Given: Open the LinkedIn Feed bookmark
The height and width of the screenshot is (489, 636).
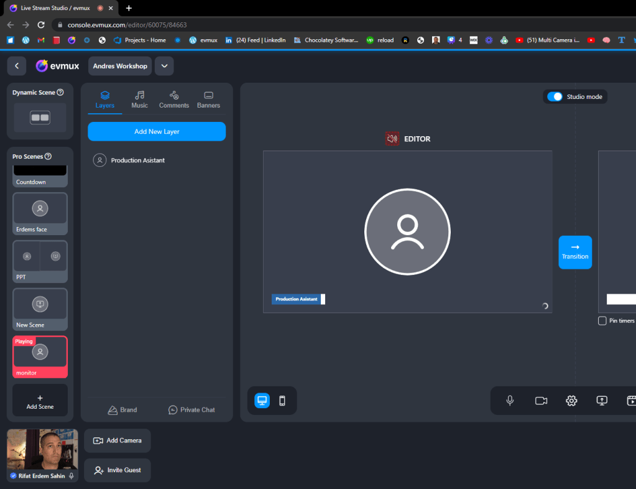Looking at the screenshot, I should click(x=256, y=40).
